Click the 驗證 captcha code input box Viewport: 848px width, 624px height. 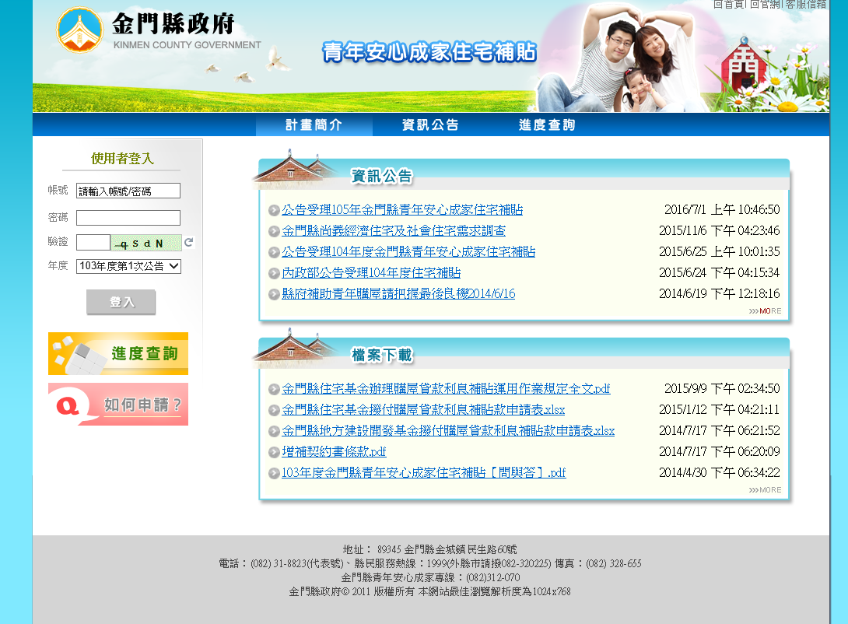click(93, 243)
